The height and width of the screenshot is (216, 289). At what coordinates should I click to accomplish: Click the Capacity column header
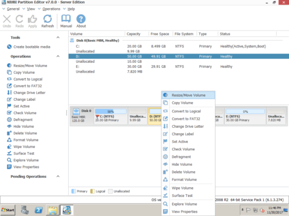136,34
